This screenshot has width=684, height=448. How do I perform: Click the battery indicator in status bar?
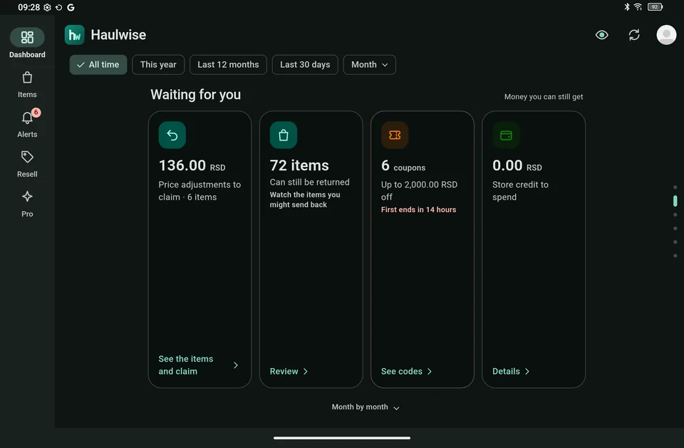(655, 7)
